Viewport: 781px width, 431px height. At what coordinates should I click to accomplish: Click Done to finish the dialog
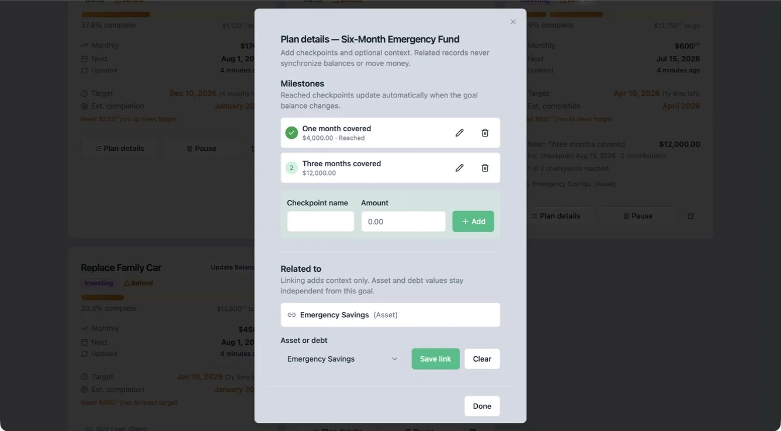tap(482, 407)
